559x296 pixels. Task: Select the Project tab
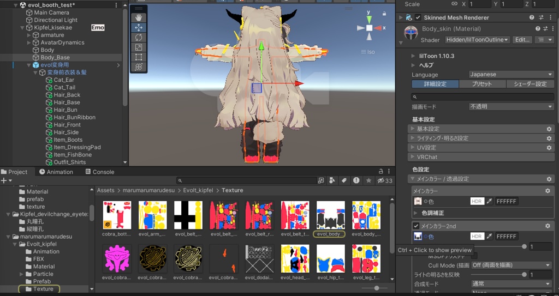[14, 172]
